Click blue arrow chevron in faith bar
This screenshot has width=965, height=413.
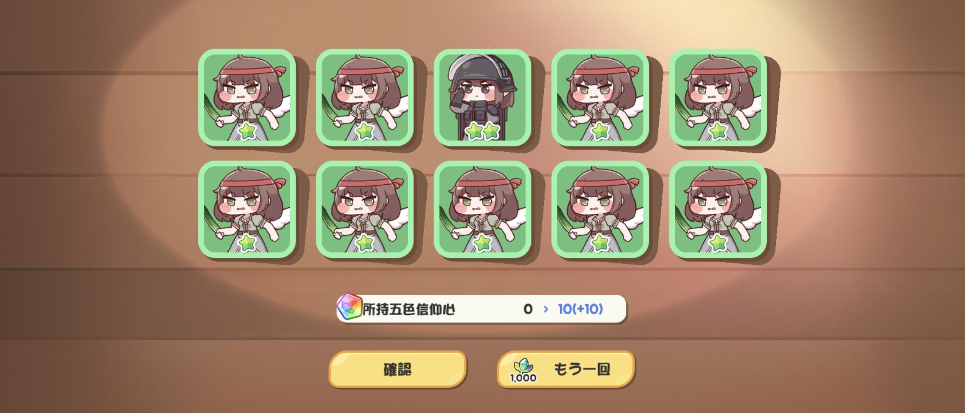pyautogui.click(x=546, y=309)
